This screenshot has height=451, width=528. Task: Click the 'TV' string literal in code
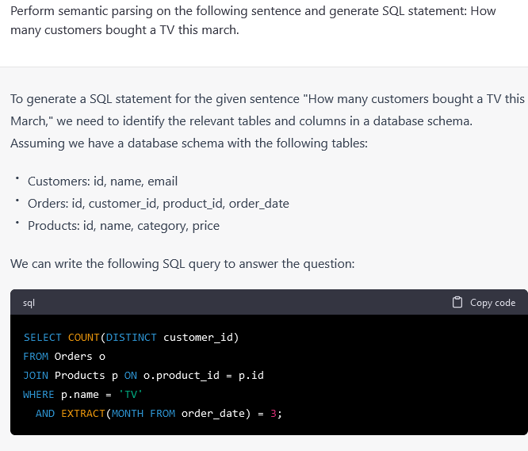[x=128, y=395]
